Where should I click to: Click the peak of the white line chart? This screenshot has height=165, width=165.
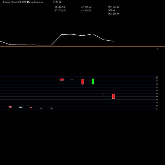93,34
